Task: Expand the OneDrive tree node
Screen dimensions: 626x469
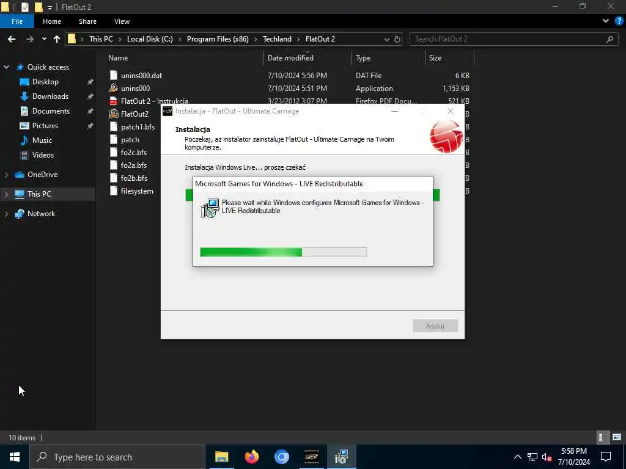Action: (6, 175)
